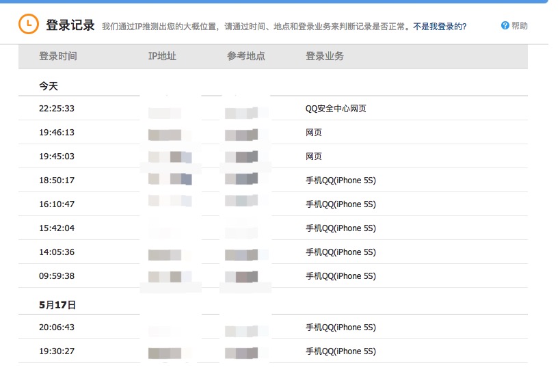The height and width of the screenshot is (389, 560).
Task: Click the 19:30:27 login time
Action: click(57, 351)
